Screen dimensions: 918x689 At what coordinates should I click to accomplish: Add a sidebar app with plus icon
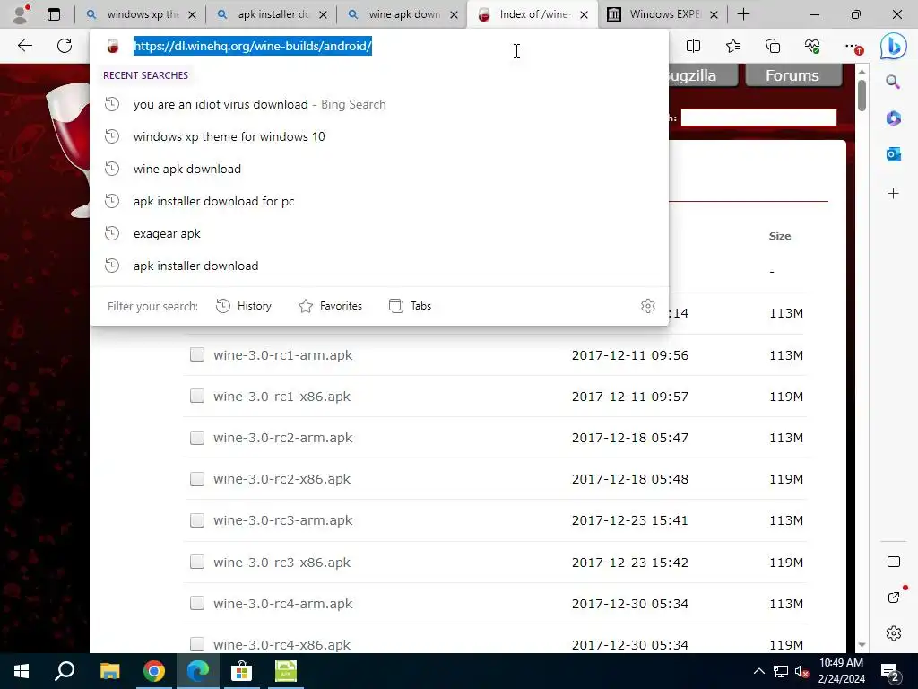coord(893,194)
